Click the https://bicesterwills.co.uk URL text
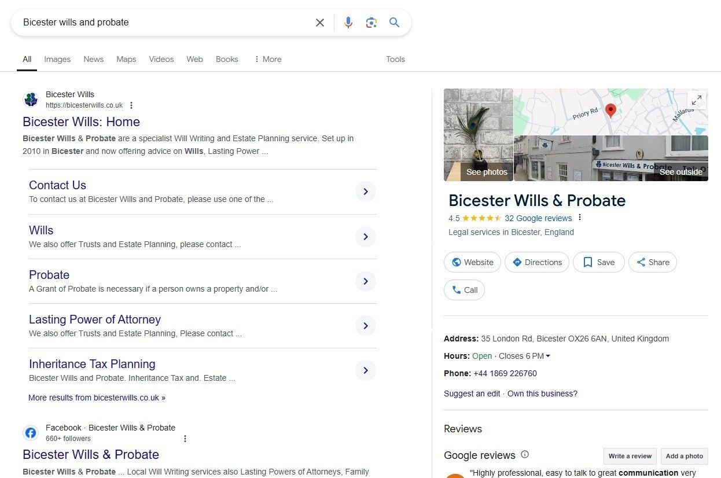 [84, 105]
